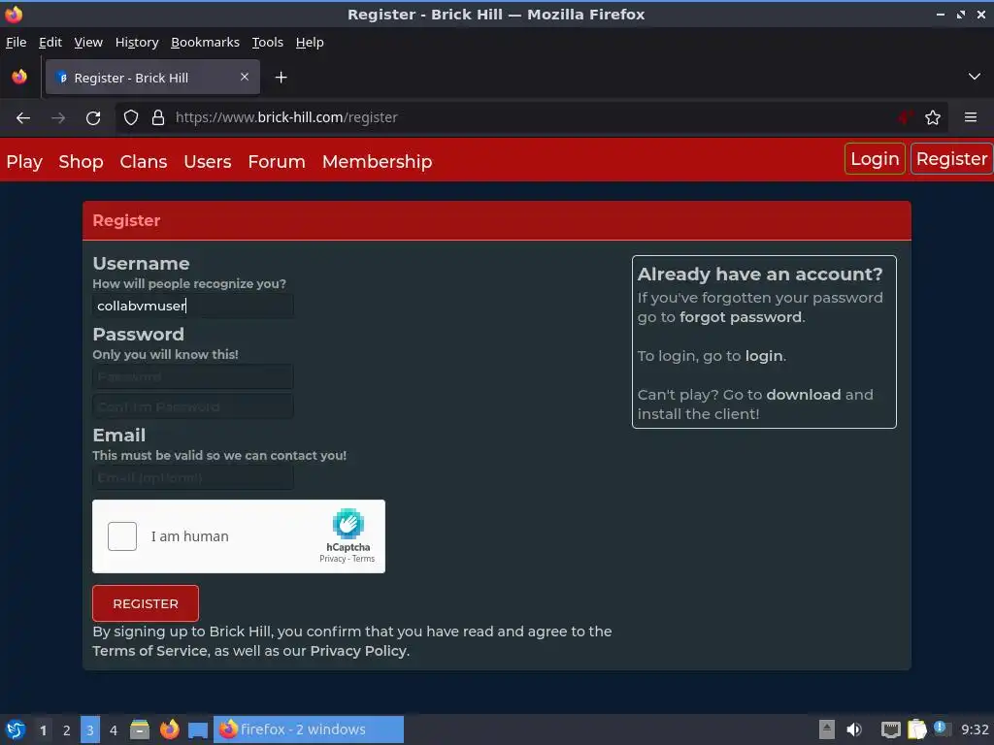Follow the forgot password link
The height and width of the screenshot is (745, 994).
(741, 317)
